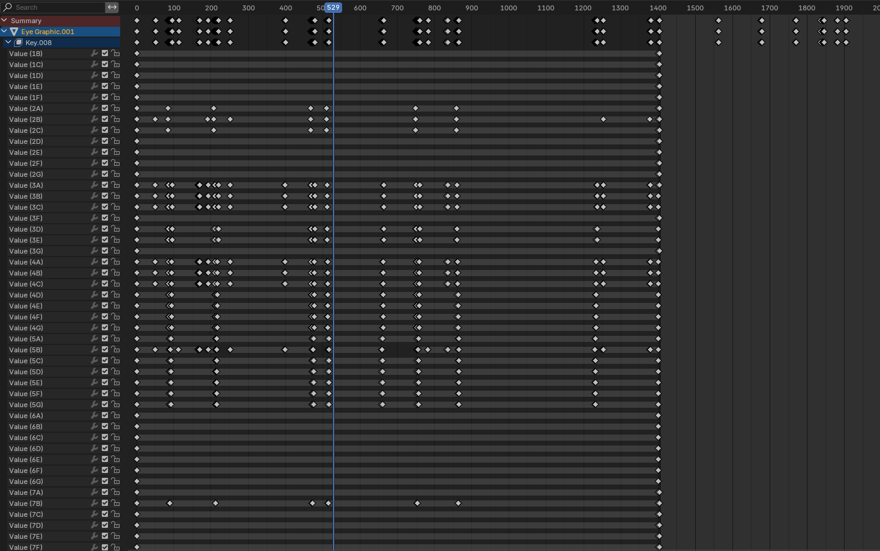
Task: Toggle the Value (3F) mute checkbox
Action: click(x=105, y=218)
